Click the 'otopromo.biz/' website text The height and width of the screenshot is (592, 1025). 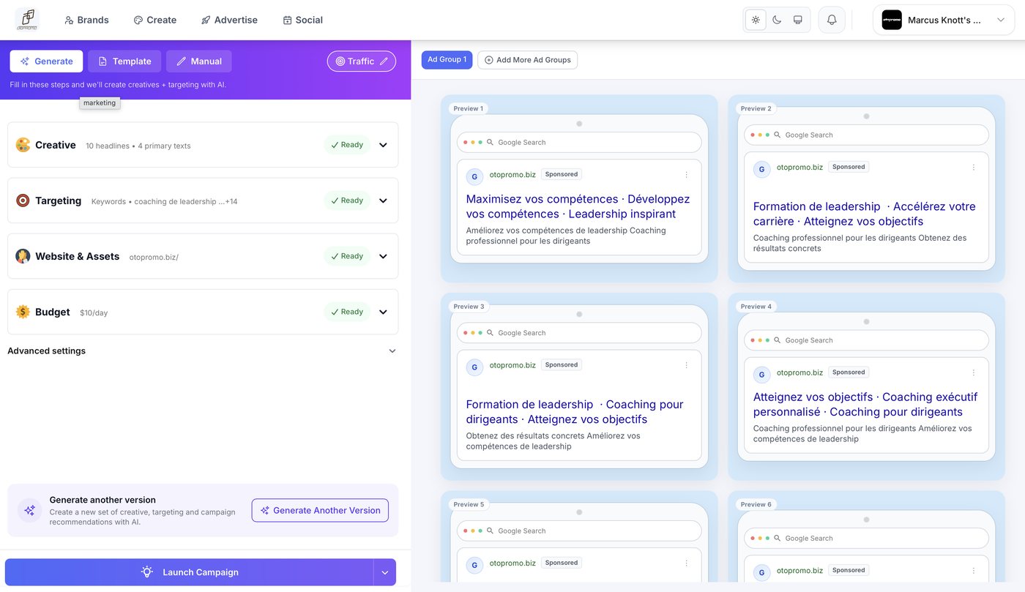click(154, 257)
